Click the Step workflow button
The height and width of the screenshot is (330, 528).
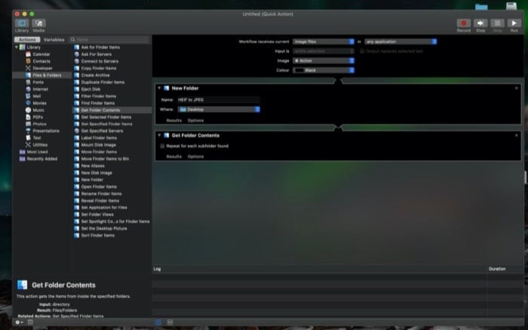(x=480, y=23)
